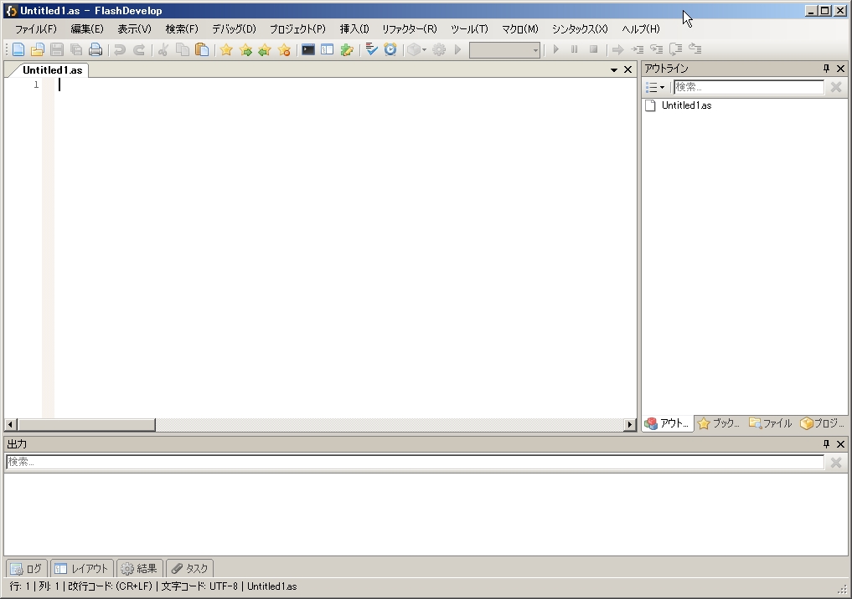852x599 pixels.
Task: Open the command prompt console icon
Action: click(308, 50)
